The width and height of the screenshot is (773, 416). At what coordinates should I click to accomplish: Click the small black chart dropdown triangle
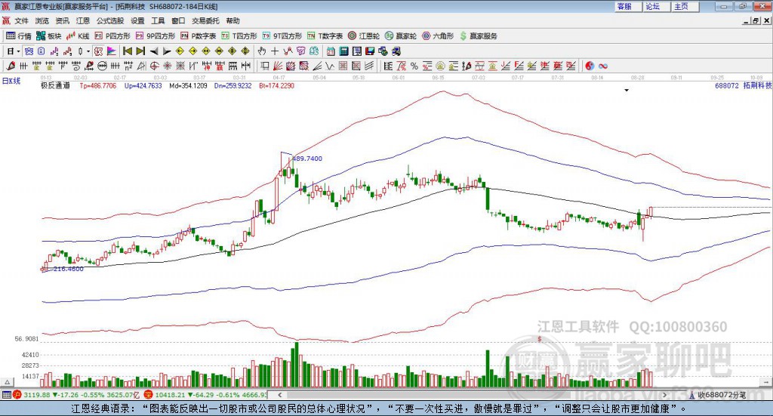click(627, 90)
